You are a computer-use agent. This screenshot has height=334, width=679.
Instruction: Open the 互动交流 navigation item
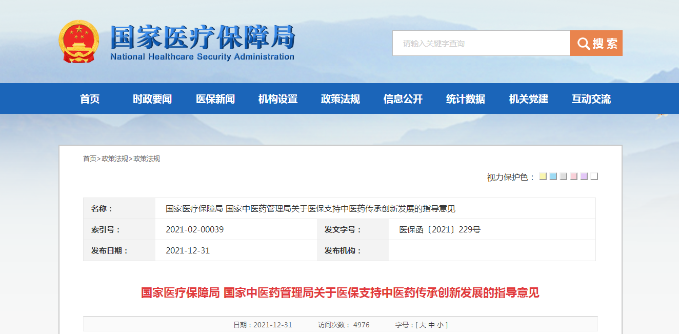pos(591,99)
